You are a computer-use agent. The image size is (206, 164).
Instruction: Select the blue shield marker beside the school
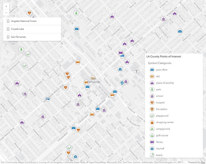(122, 83)
